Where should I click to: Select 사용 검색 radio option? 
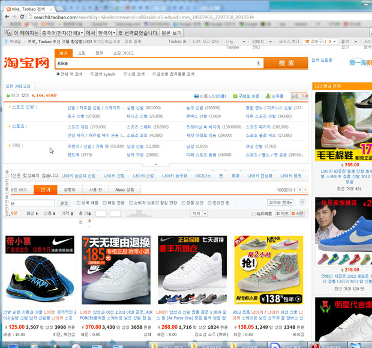click(125, 74)
